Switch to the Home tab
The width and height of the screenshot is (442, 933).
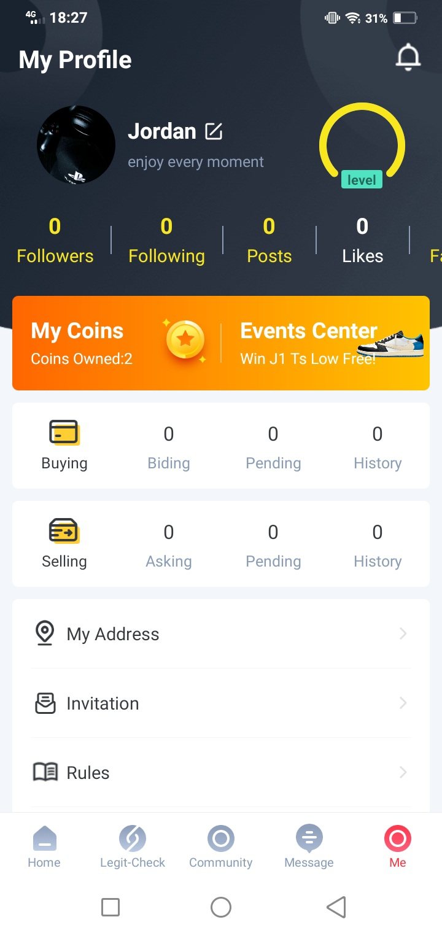tap(44, 846)
